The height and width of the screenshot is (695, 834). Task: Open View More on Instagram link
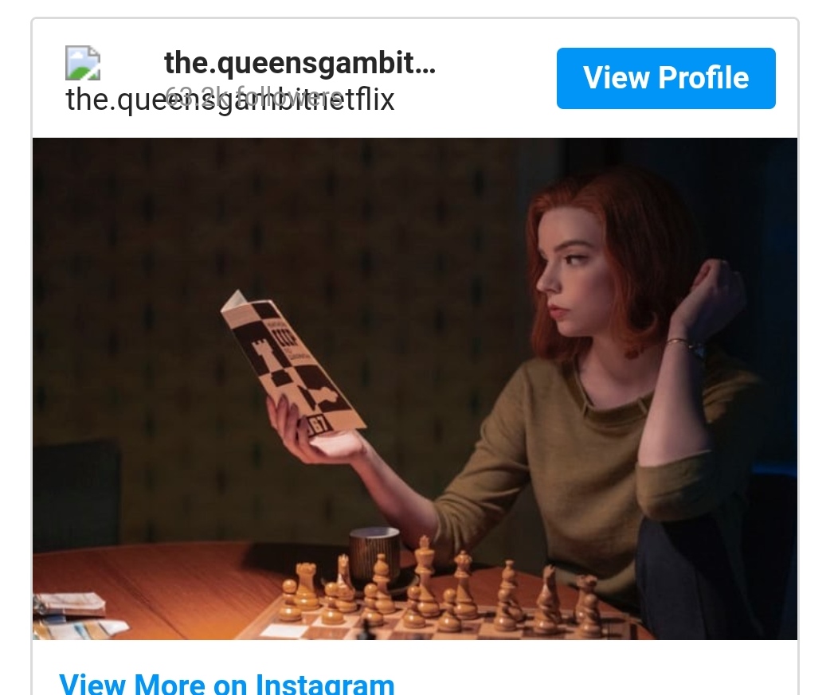click(x=226, y=683)
